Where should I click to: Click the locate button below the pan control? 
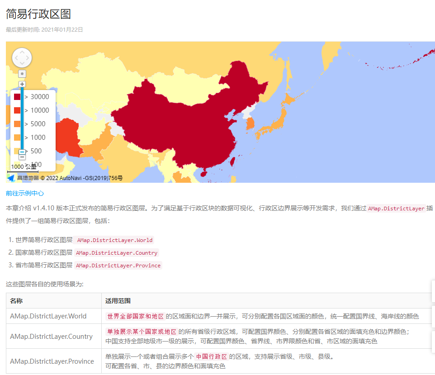point(22,74)
